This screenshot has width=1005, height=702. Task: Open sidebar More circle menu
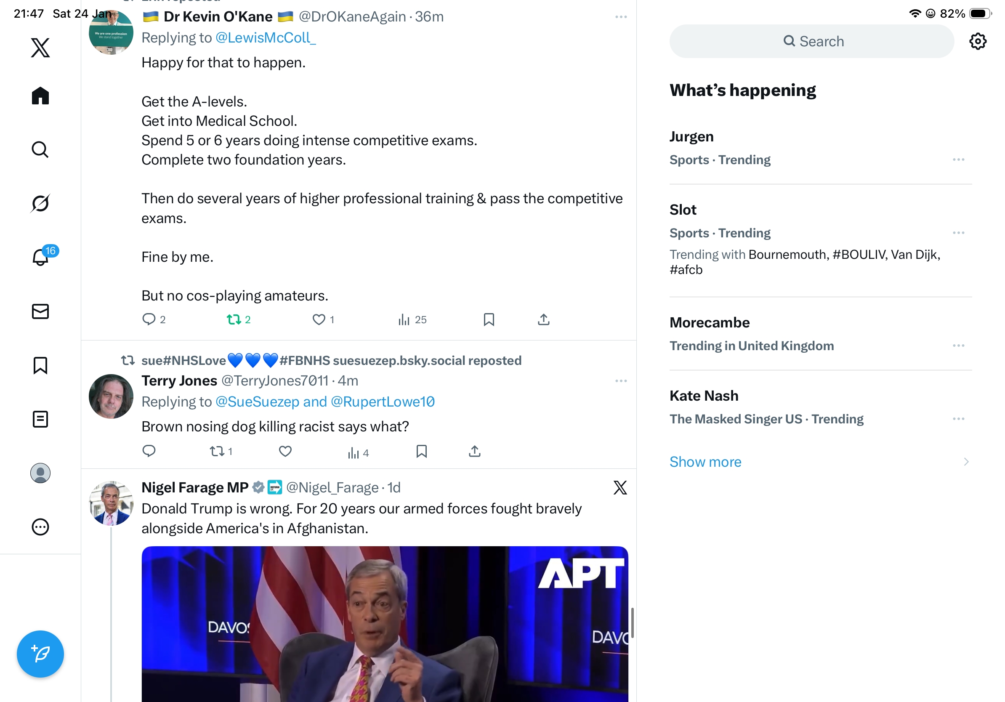tap(40, 527)
